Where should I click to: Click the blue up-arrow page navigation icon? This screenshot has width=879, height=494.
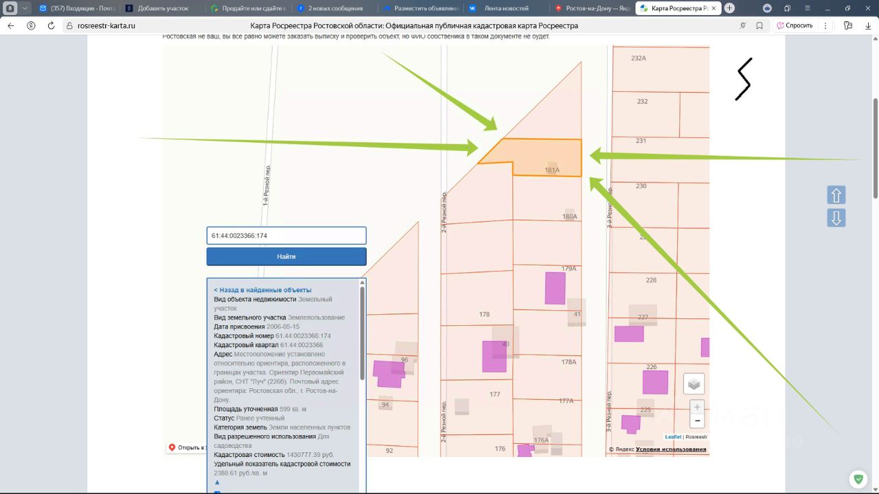point(836,195)
